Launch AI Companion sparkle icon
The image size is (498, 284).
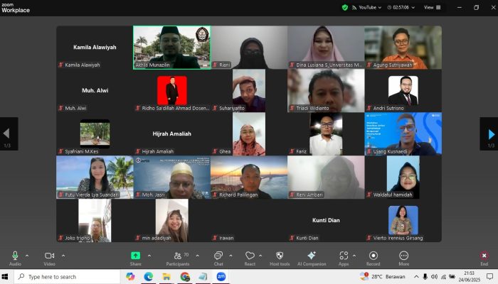(x=312, y=256)
